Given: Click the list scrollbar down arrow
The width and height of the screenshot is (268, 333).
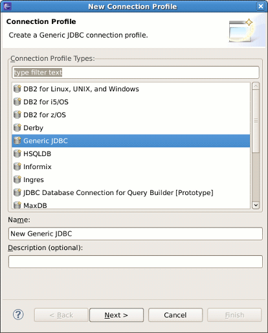Looking at the screenshot, I should tap(256, 205).
